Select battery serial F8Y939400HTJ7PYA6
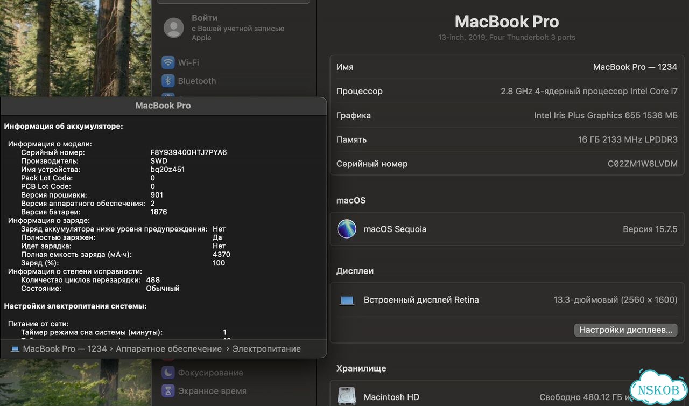The image size is (689, 406). pos(188,152)
